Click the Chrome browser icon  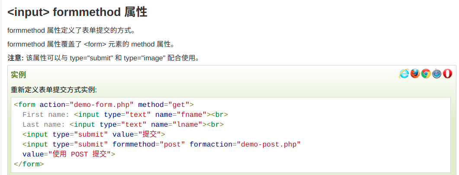[x=426, y=74]
